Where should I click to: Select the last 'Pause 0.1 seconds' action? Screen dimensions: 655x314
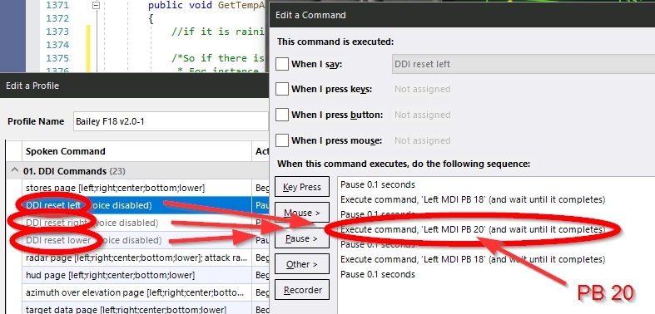point(378,274)
